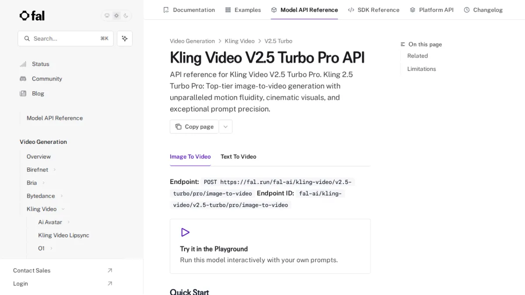This screenshot has height=295, width=525.
Task: Expand the O1 section chevron
Action: [51, 248]
